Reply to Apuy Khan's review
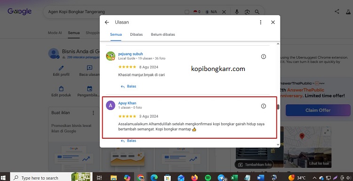The image size is (353, 181). pos(128,141)
